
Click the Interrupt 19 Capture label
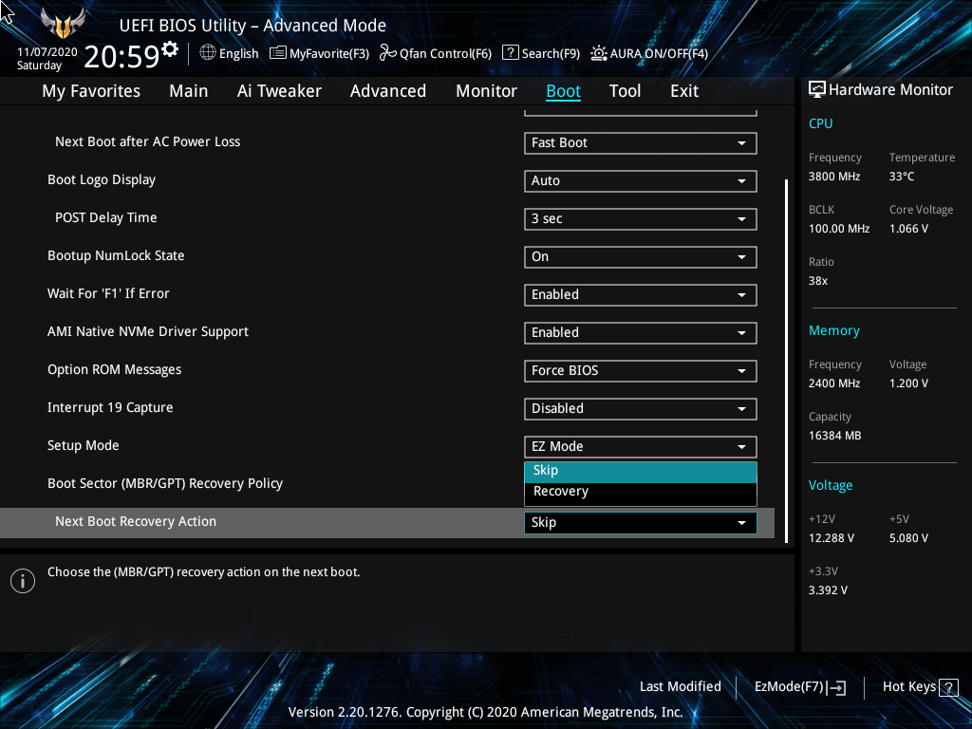tap(110, 408)
